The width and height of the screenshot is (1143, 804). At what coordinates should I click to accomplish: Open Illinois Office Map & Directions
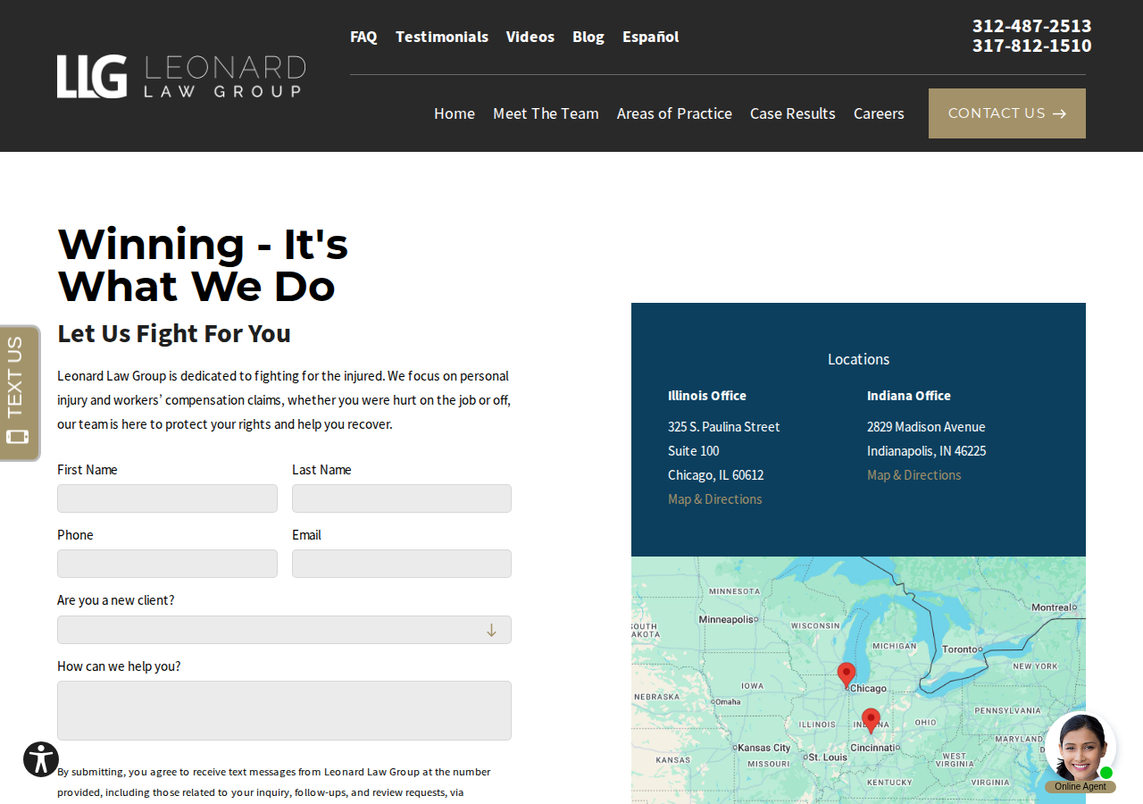(715, 499)
